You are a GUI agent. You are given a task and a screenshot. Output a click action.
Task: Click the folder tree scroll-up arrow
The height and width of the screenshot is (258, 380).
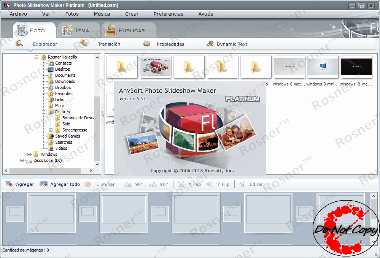(97, 57)
